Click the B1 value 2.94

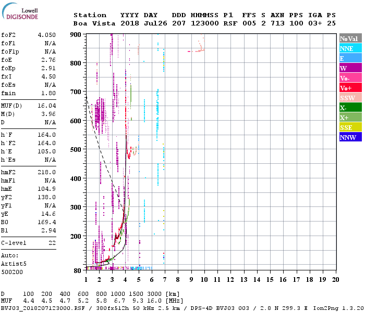click(48, 230)
